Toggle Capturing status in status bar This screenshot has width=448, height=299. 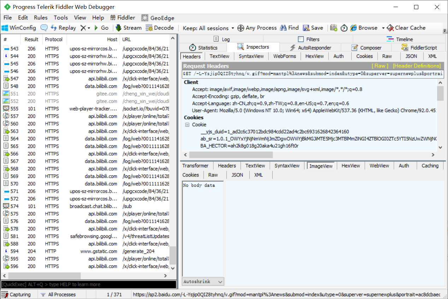pyautogui.click(x=16, y=294)
